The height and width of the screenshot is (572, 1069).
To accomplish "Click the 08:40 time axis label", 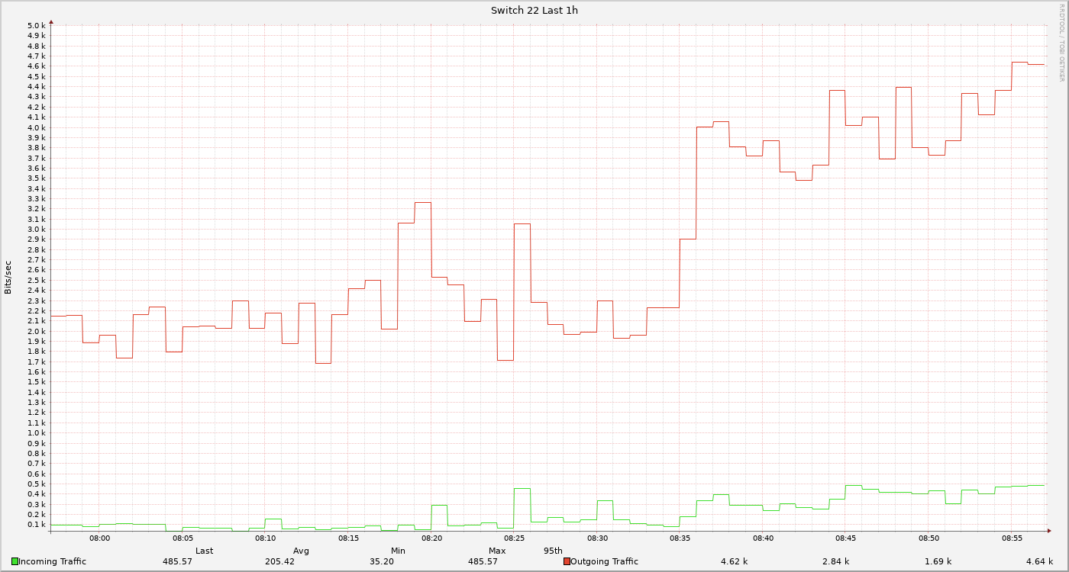I will [763, 538].
